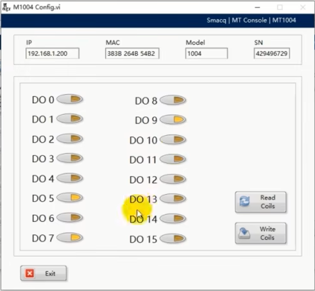Toggle the DO 5 switch

click(x=69, y=197)
